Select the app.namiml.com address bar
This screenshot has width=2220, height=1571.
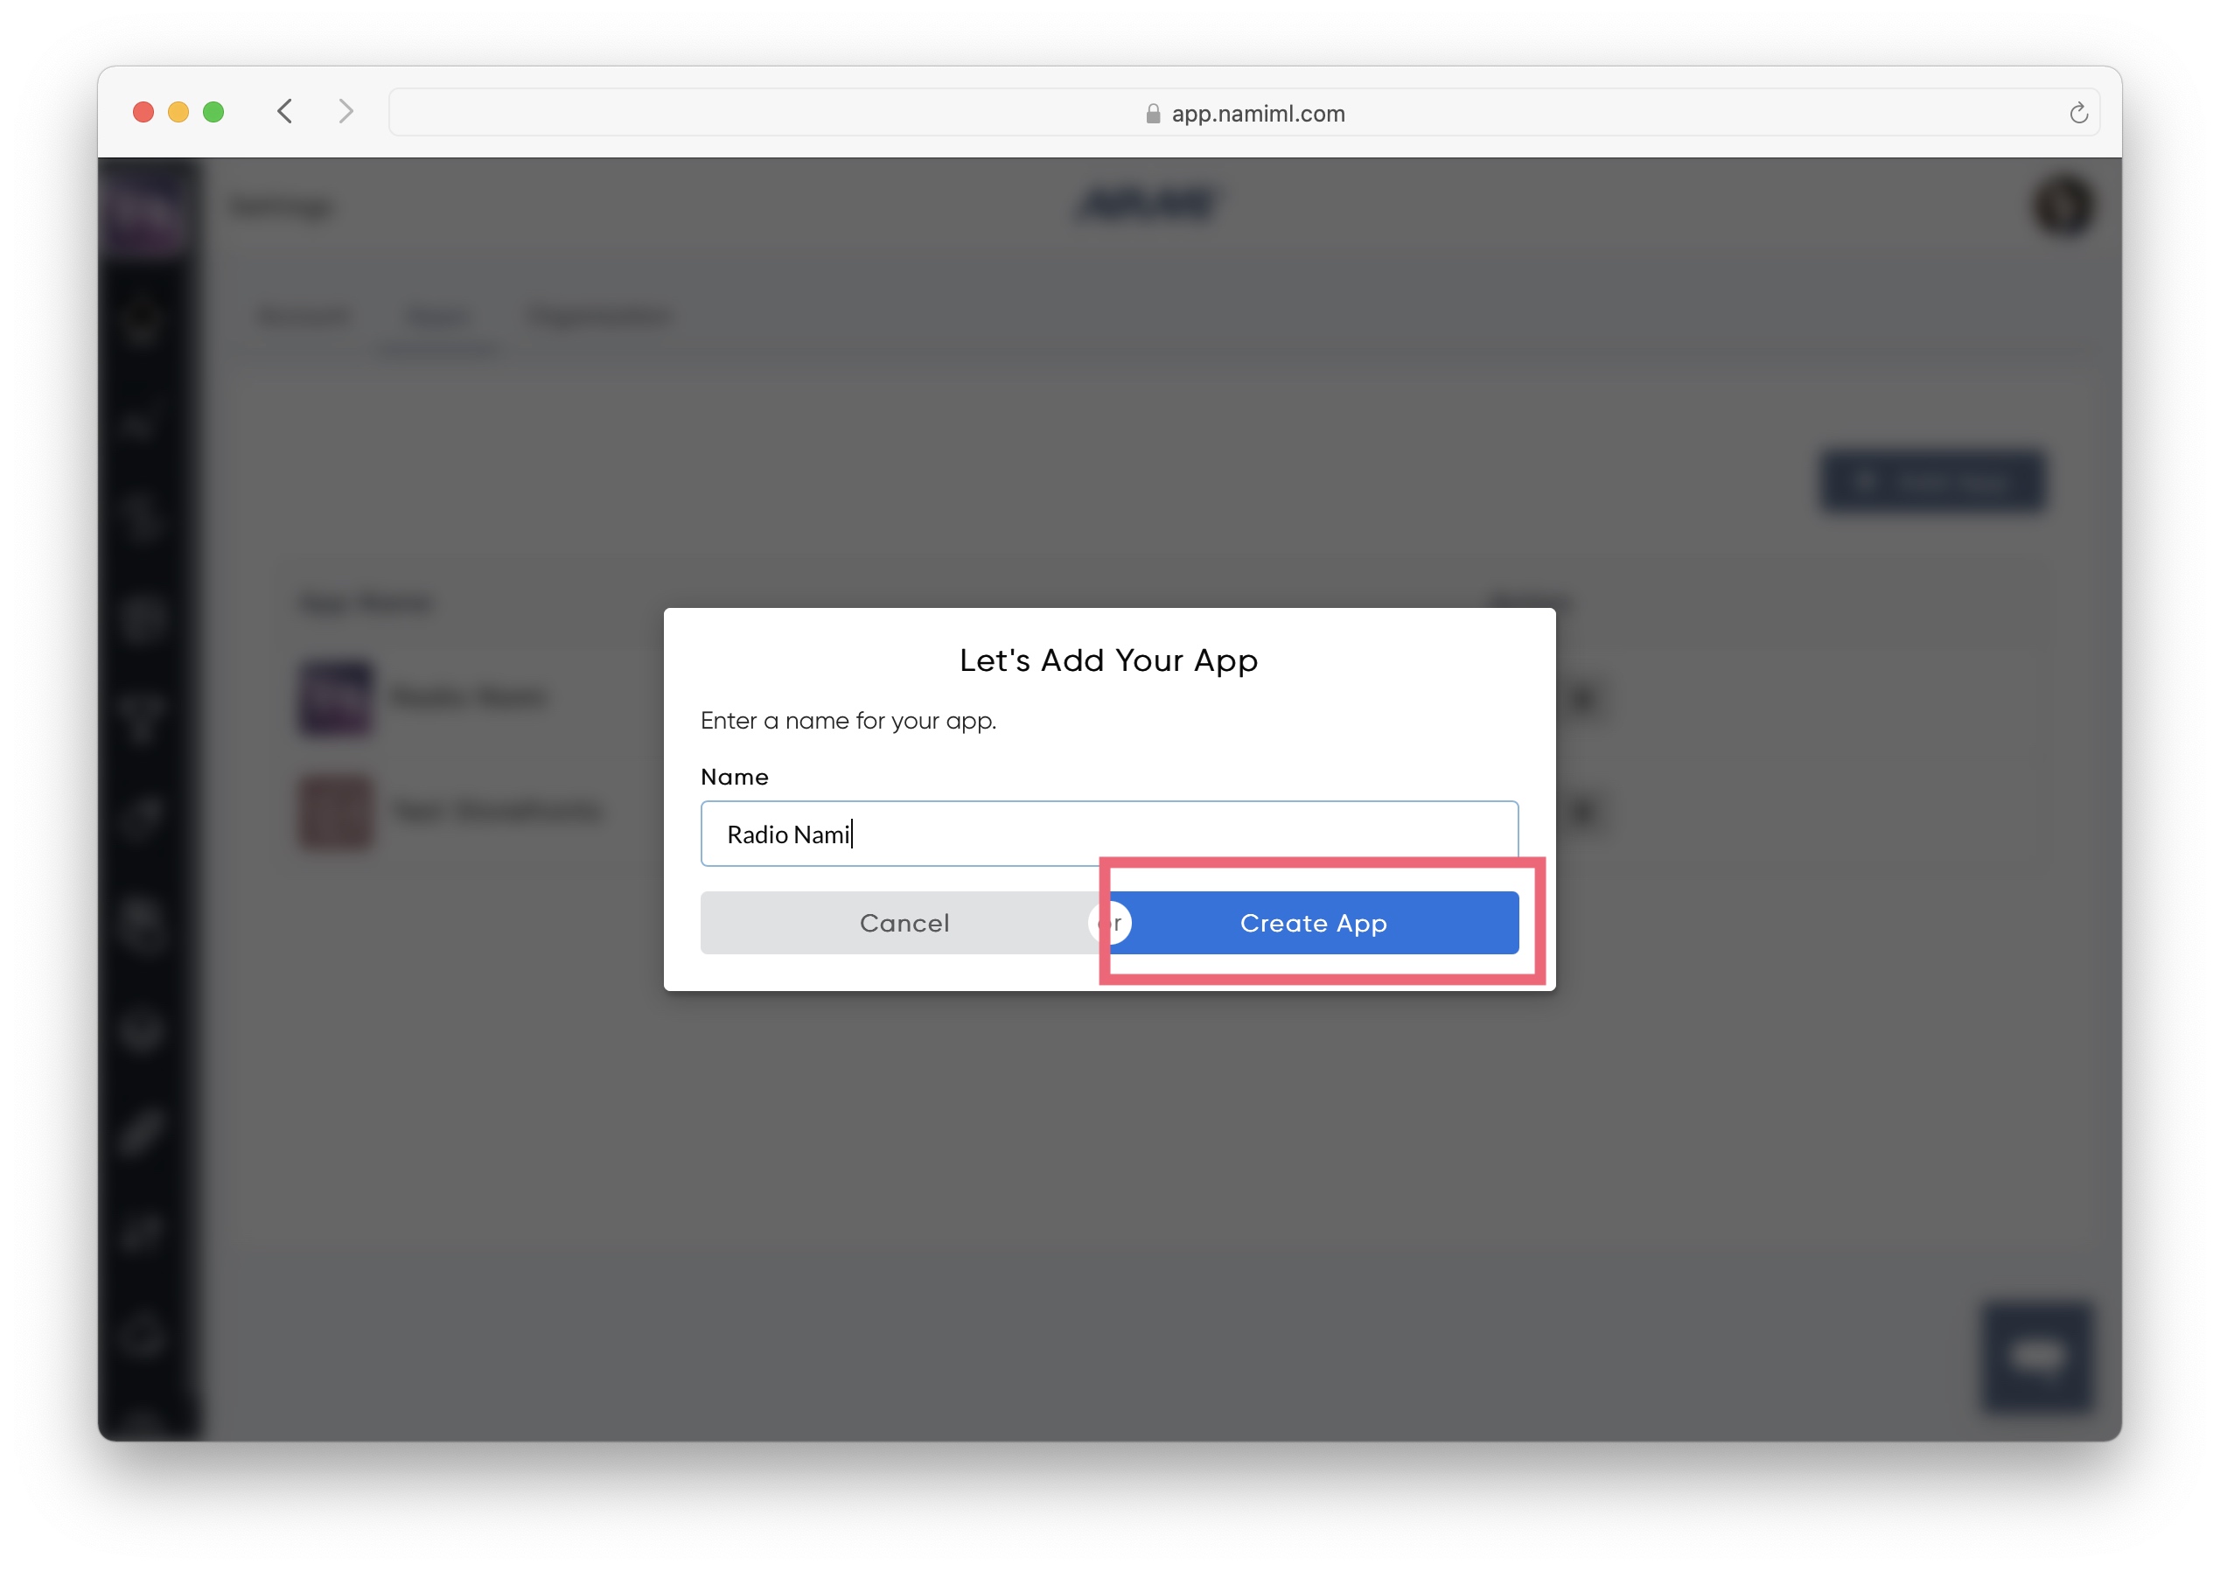pos(1244,113)
